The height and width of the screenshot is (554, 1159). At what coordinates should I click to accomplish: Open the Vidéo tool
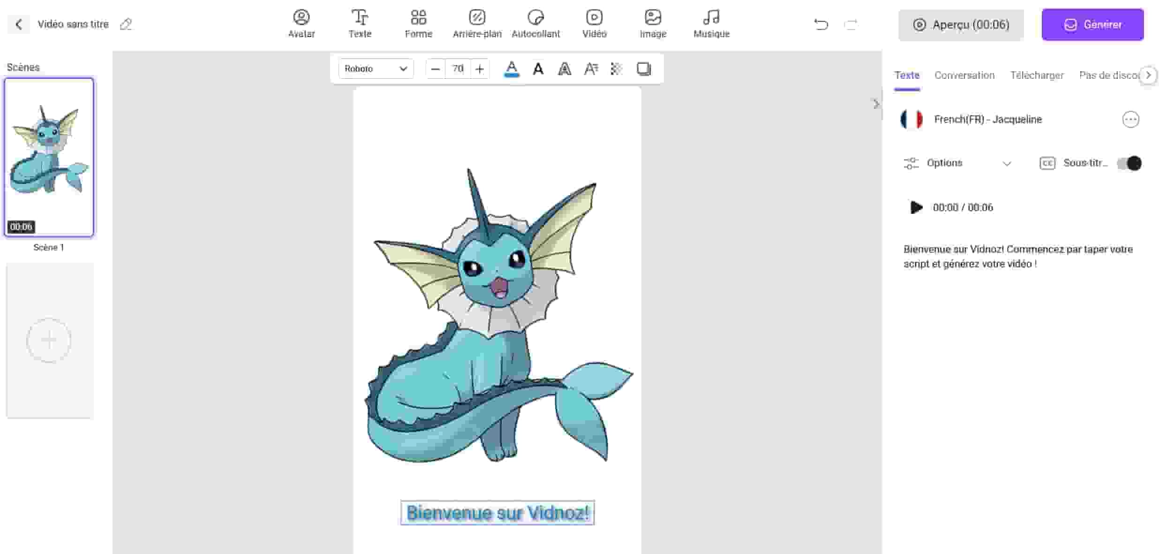point(594,24)
